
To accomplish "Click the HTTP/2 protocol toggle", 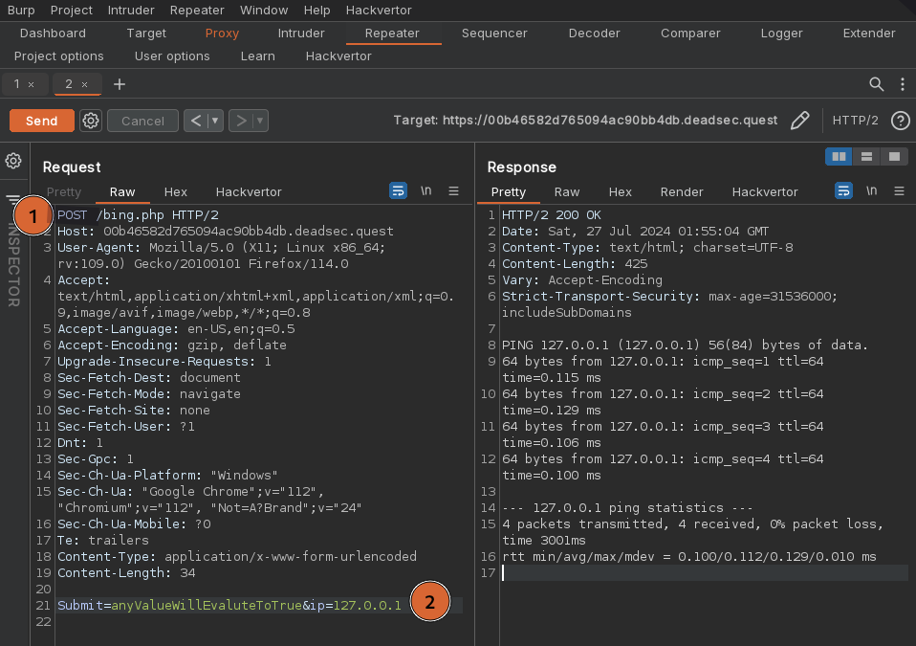I will coord(855,121).
